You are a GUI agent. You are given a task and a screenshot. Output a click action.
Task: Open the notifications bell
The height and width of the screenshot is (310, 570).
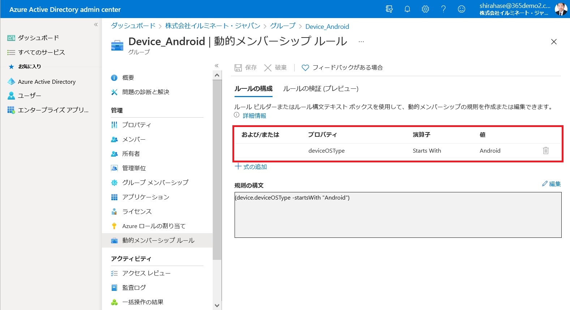click(407, 9)
